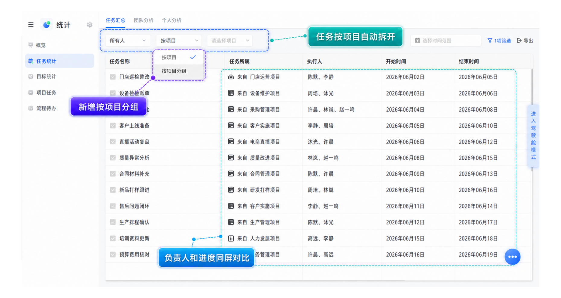Switch to the 任务汇总 tab
This screenshot has width=561, height=298.
pyautogui.click(x=115, y=20)
